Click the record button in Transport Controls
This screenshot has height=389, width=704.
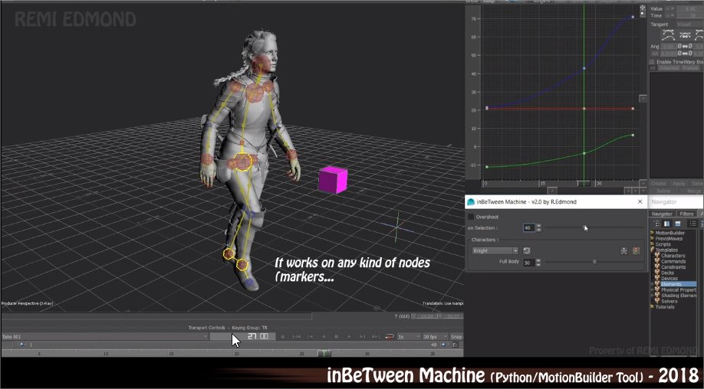coord(283,337)
